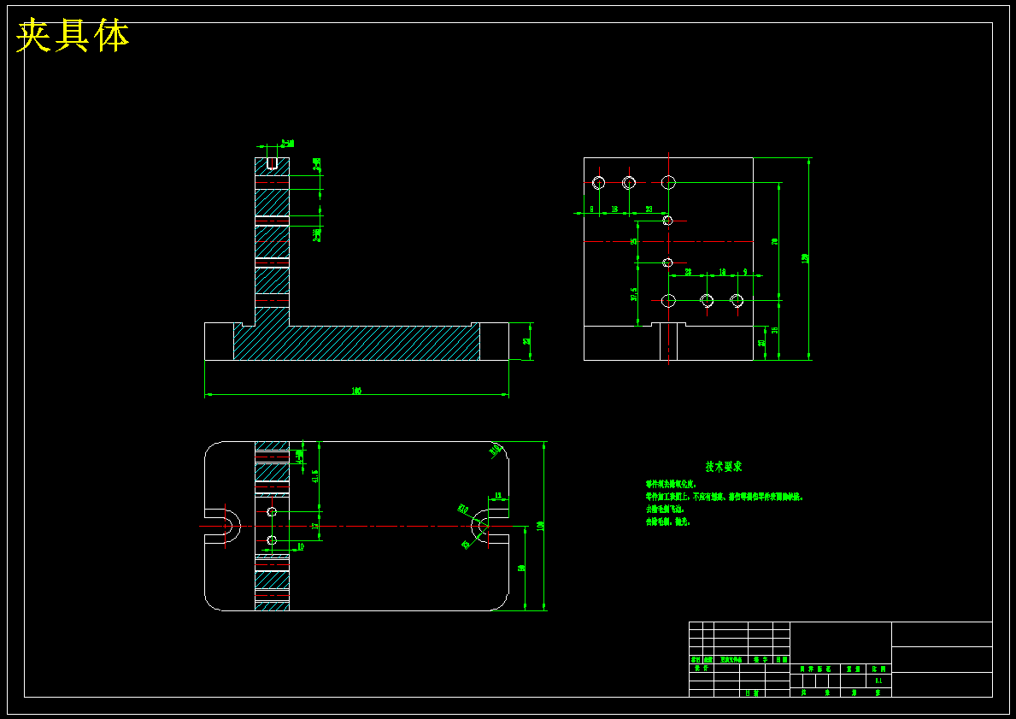Click the "1:1" scale value in the title block

(878, 681)
